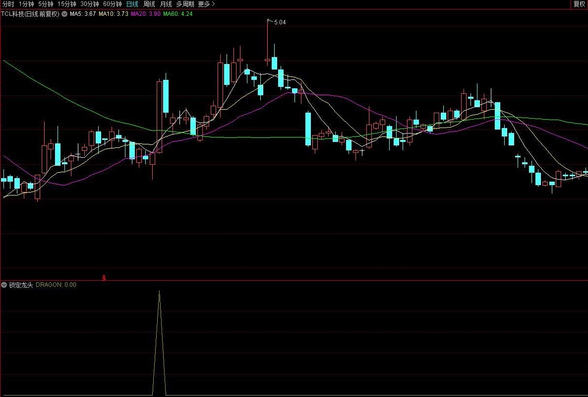The image size is (588, 397).
Task: Switch to the 日线 daily chart tab
Action: coord(132,4)
